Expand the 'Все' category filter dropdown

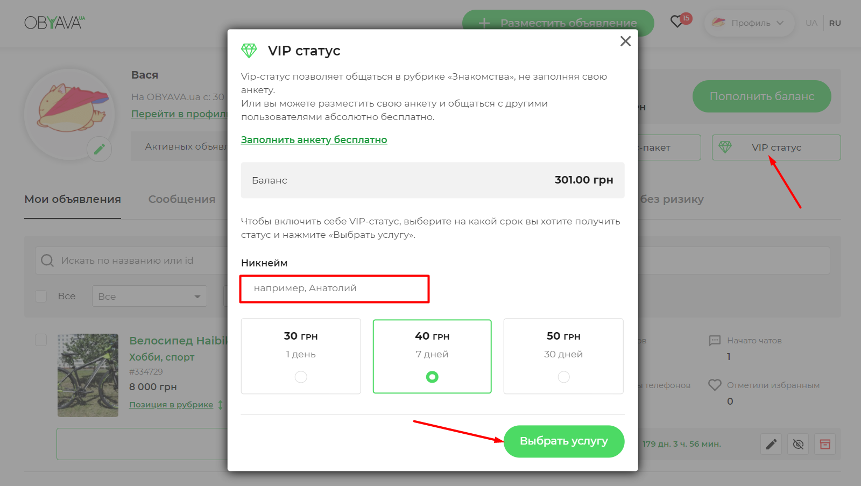pos(149,296)
